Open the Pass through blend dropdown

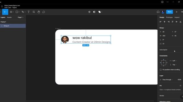168,80
